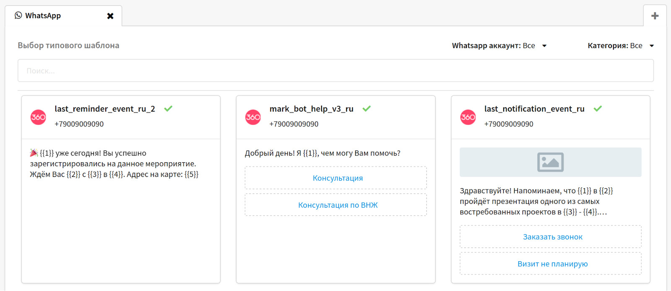671x291 pixels.
Task: Click green checkmark beside mark_bot_help_v3_ru
Action: pos(367,109)
